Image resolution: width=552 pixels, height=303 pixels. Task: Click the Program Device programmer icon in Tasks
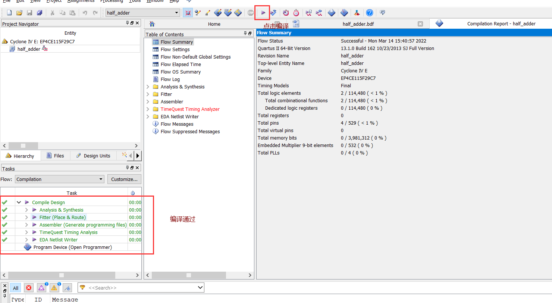point(28,247)
